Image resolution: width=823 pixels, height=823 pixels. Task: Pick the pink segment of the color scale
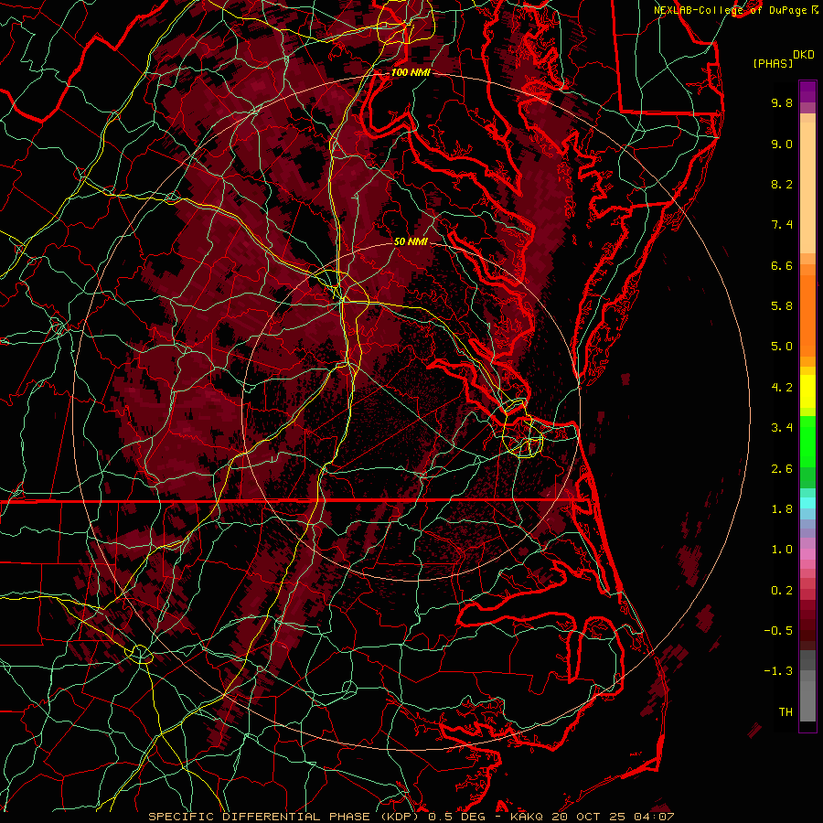coord(807,554)
